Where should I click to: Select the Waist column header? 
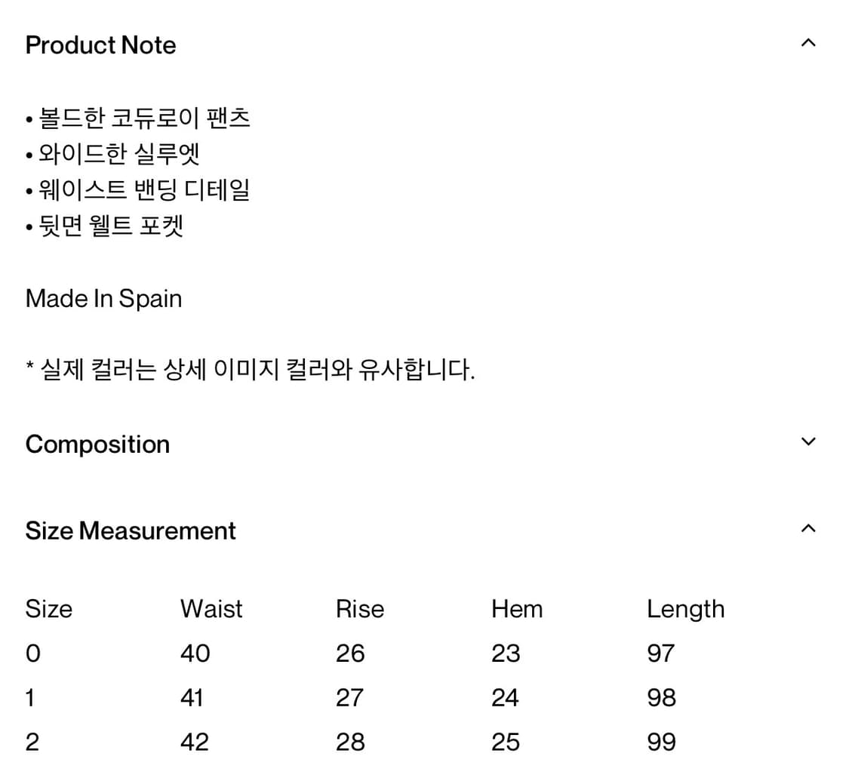(x=211, y=609)
